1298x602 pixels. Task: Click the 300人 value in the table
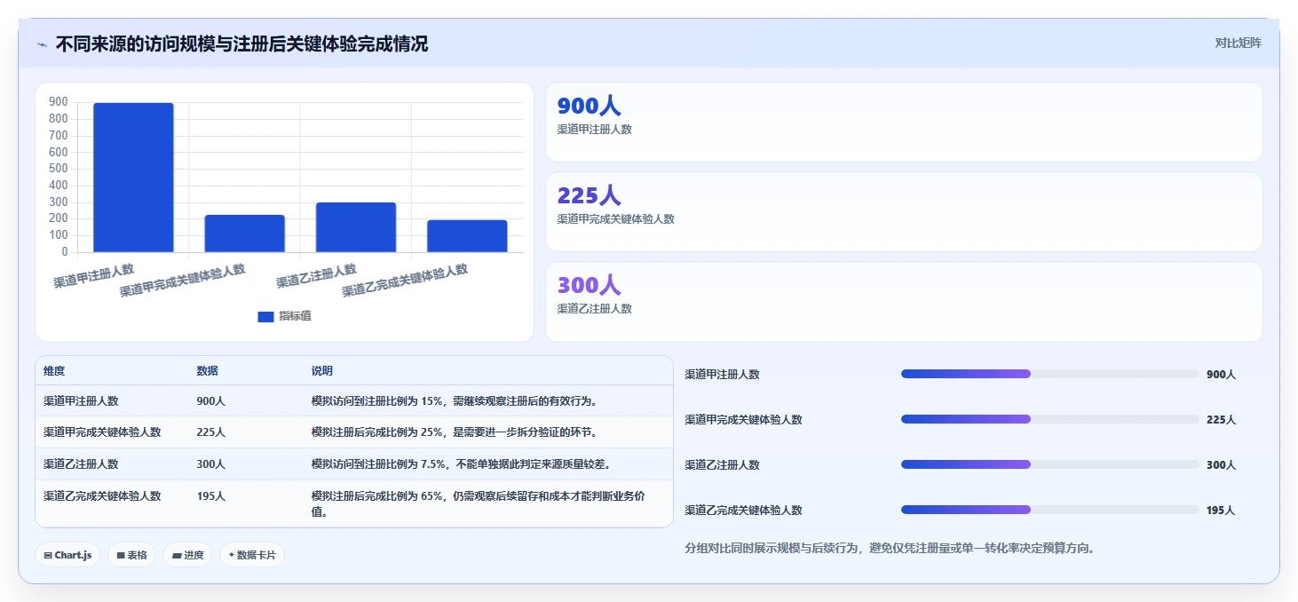tap(210, 464)
